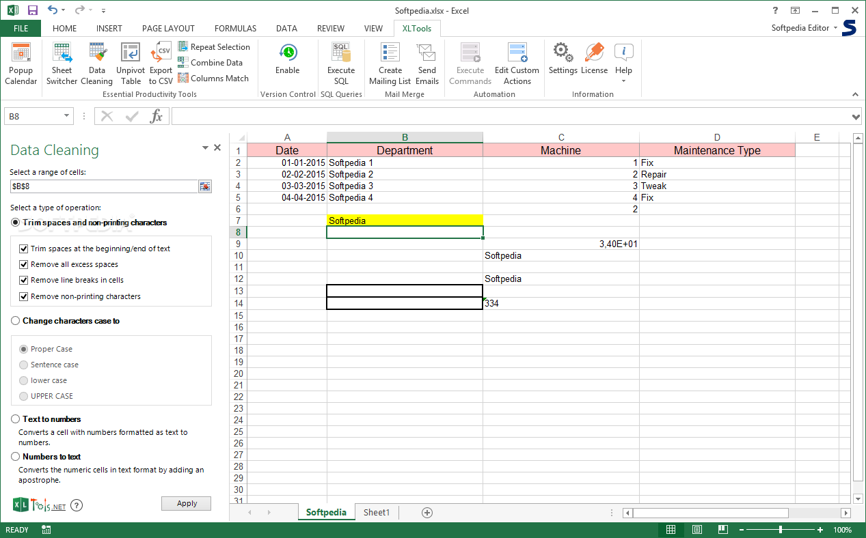
Task: Click Create Mailing List
Action: [390, 63]
